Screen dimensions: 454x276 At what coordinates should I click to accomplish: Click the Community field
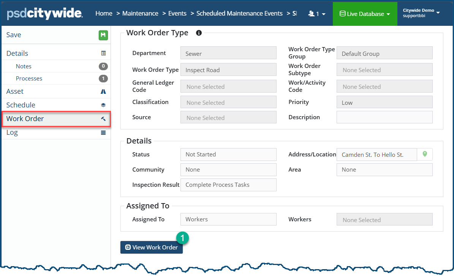tap(228, 170)
